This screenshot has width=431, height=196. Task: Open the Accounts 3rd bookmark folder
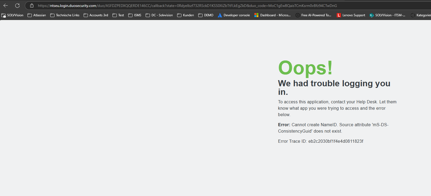[96, 15]
